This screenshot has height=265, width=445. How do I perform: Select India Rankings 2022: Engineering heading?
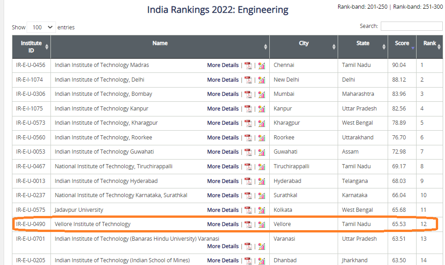point(217,10)
